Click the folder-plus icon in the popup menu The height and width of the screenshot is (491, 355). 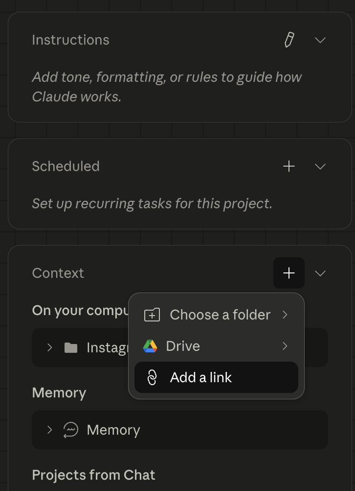[152, 315]
